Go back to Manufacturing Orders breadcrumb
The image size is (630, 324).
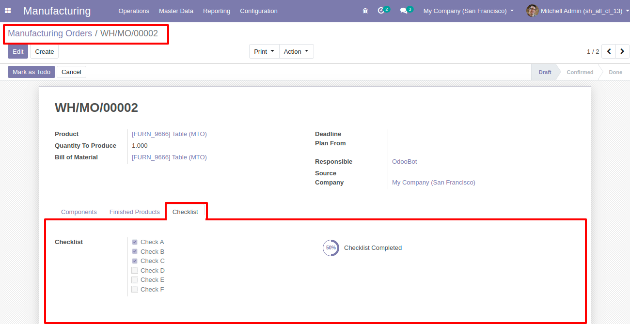point(50,33)
